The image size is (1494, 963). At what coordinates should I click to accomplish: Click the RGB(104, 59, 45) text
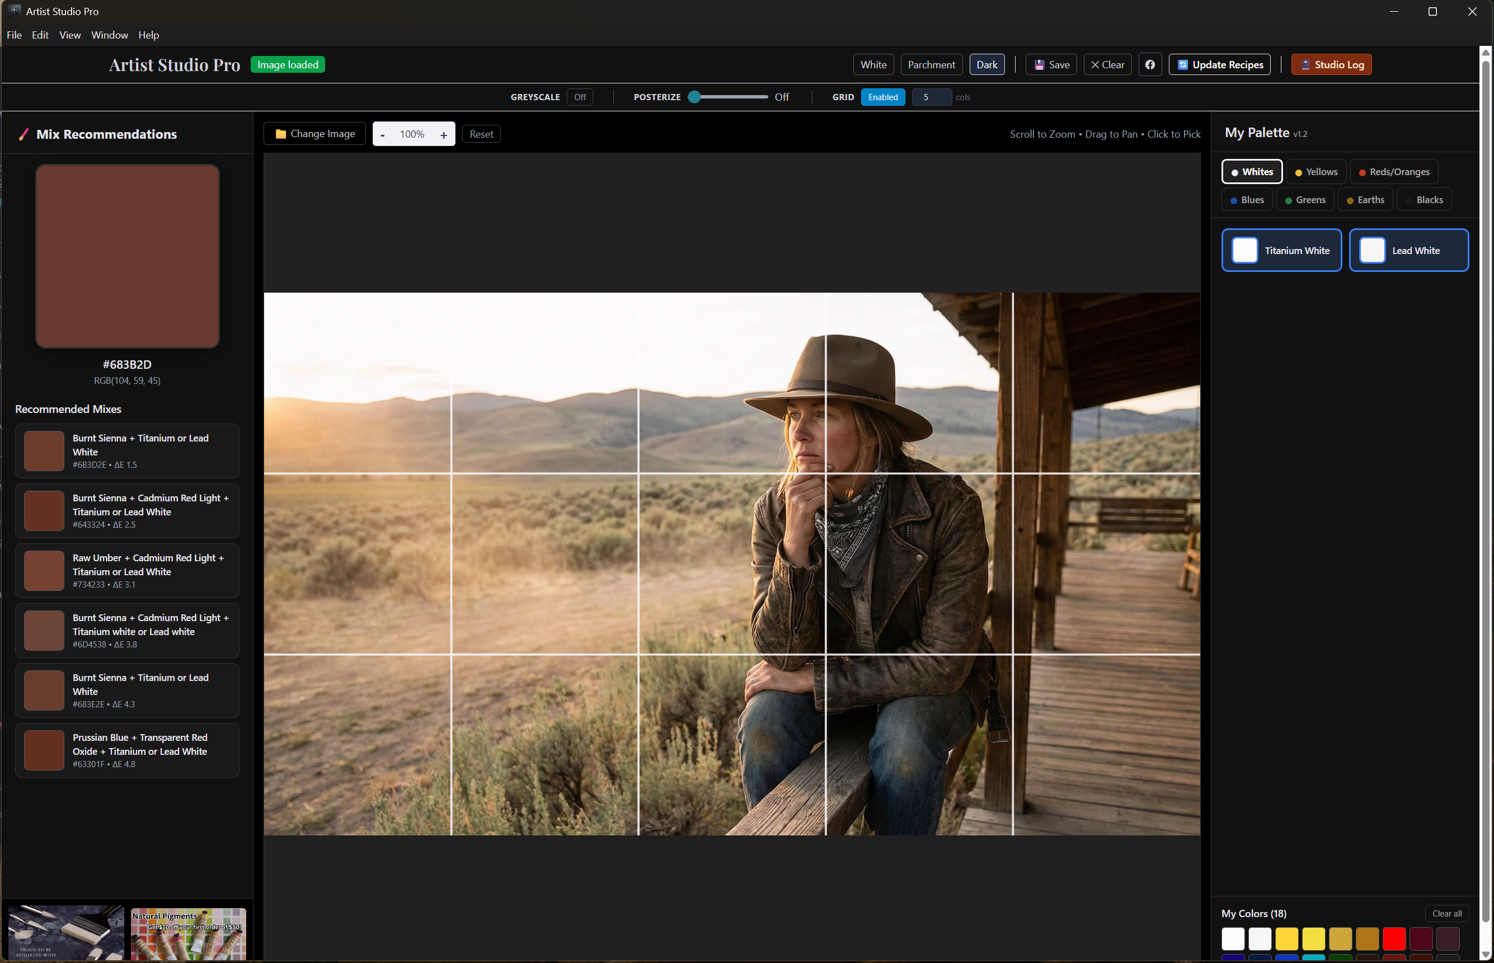coord(127,380)
